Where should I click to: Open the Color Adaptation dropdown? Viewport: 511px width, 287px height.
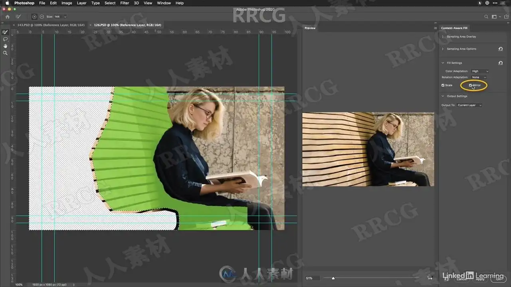(480, 71)
